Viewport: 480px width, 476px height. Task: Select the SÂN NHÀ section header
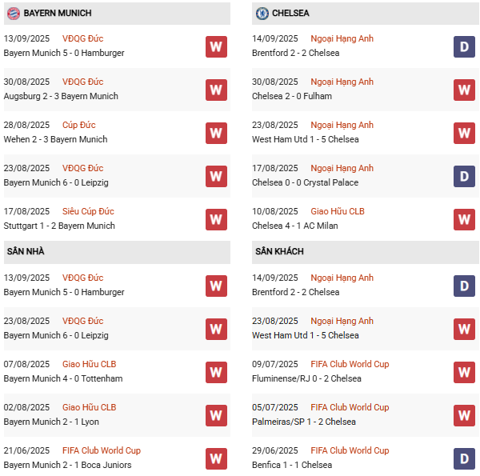point(26,251)
